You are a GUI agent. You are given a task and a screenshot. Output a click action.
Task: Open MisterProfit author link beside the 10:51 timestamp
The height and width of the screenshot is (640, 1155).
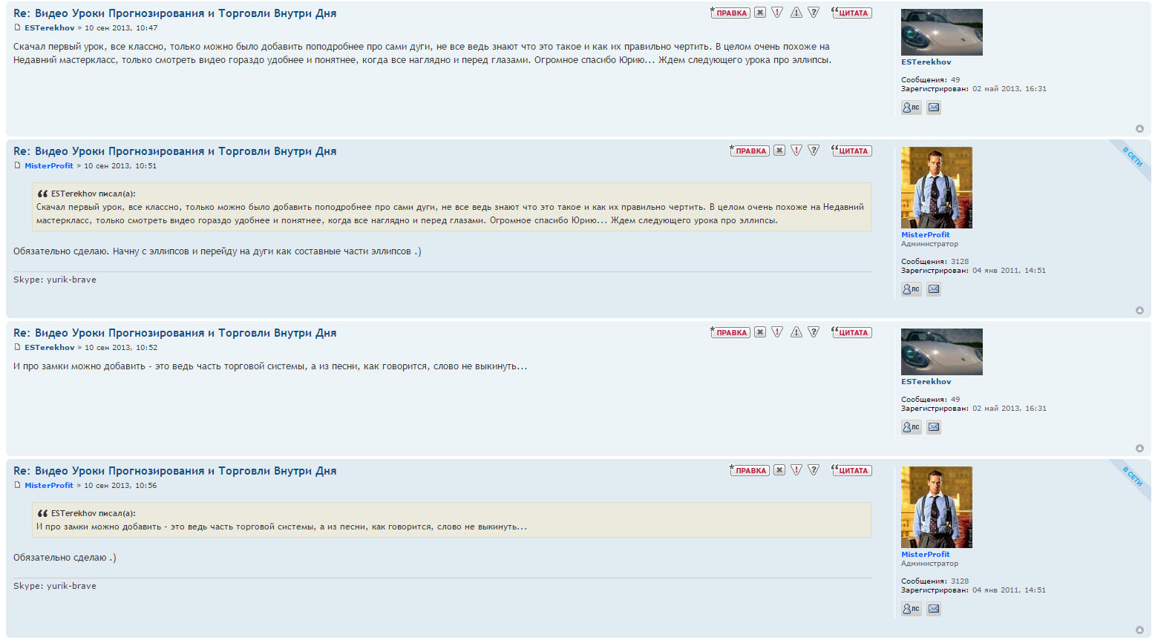point(49,166)
